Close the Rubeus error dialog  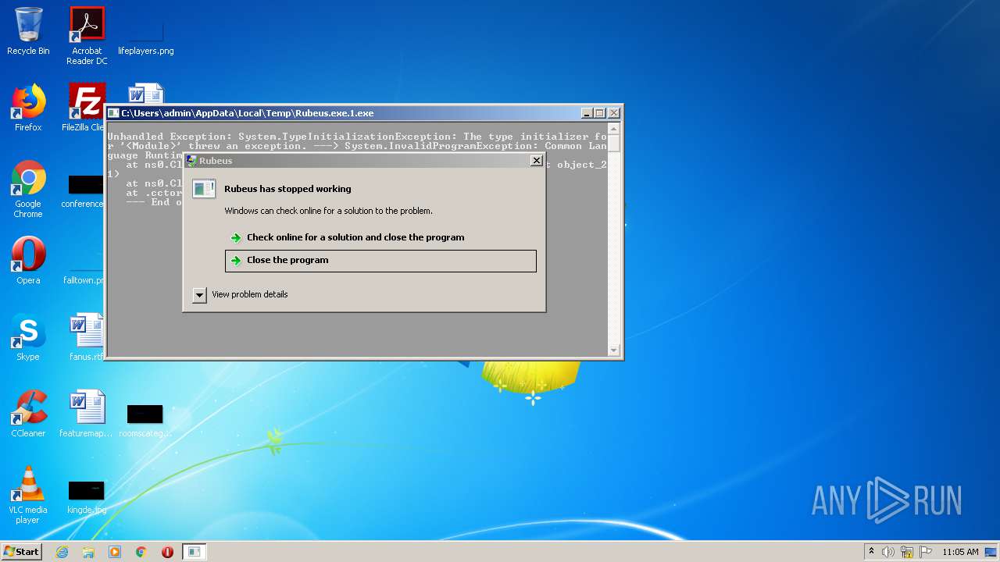(x=536, y=160)
